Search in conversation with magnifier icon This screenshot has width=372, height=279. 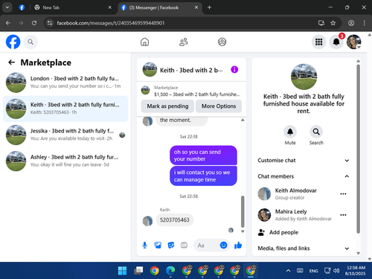(316, 132)
